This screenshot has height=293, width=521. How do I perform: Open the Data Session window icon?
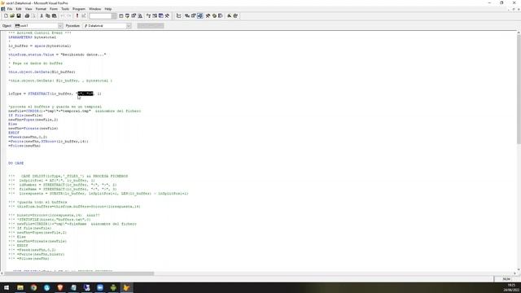127,15
